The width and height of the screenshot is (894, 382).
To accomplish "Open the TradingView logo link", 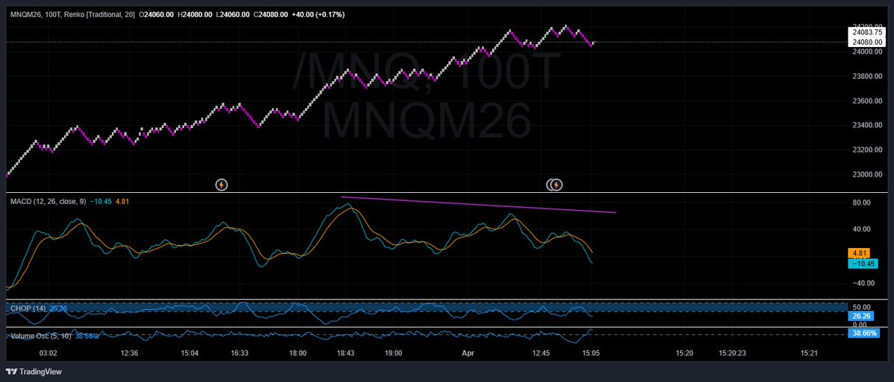I will coord(34,372).
